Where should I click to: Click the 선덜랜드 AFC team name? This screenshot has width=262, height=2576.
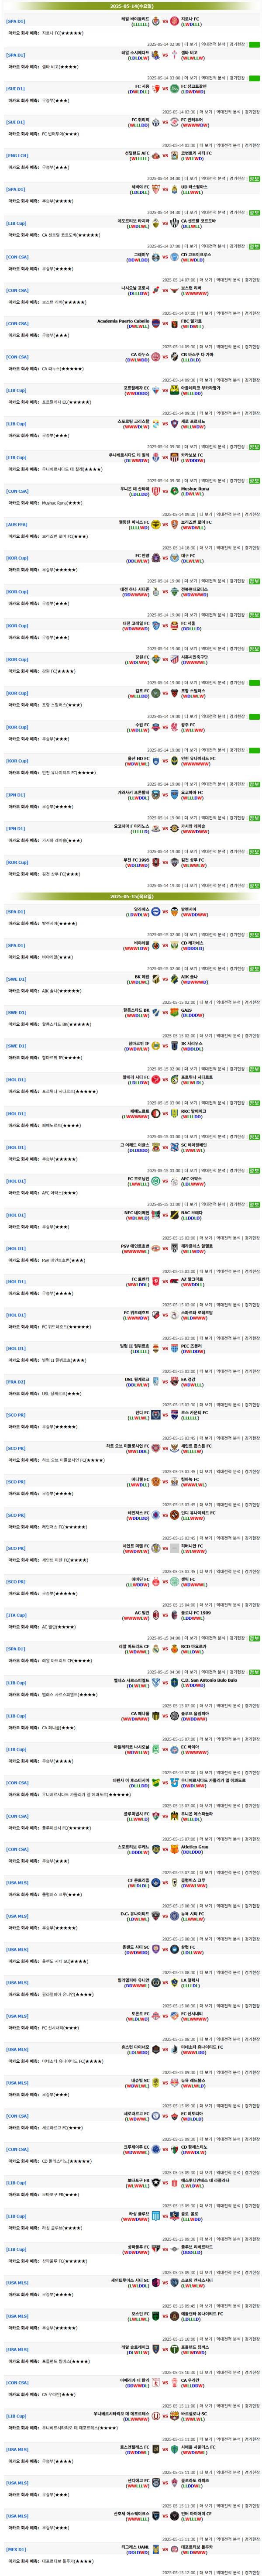[x=137, y=153]
